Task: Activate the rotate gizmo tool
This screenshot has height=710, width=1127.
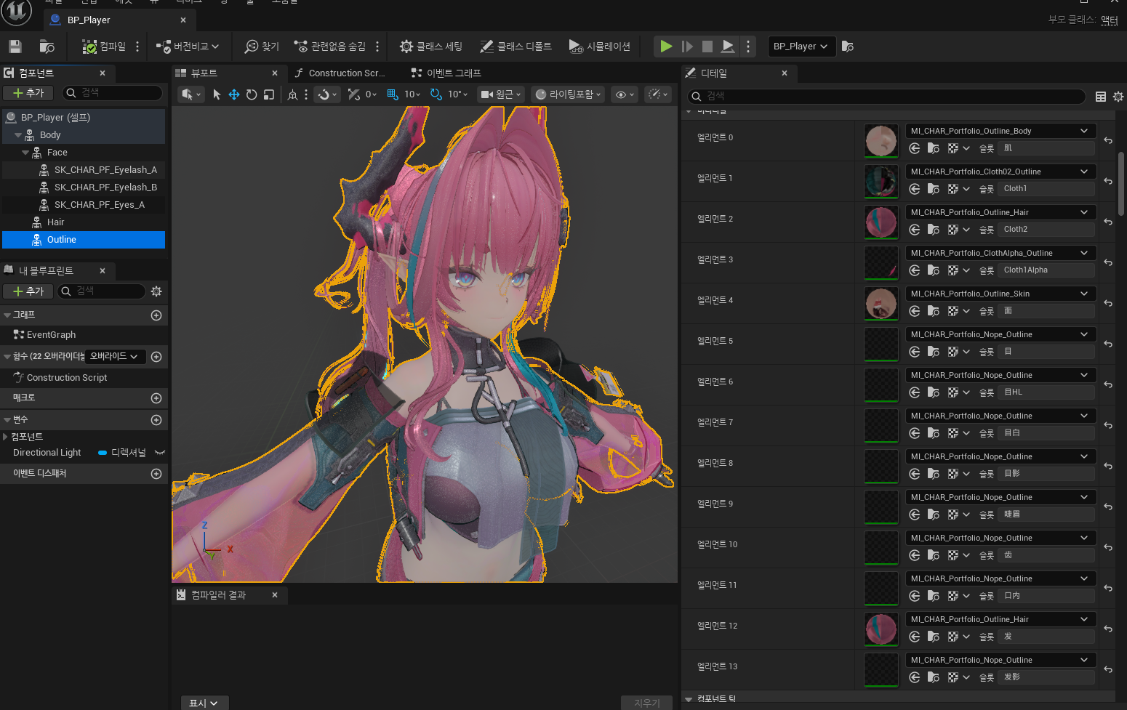Action: pos(252,94)
